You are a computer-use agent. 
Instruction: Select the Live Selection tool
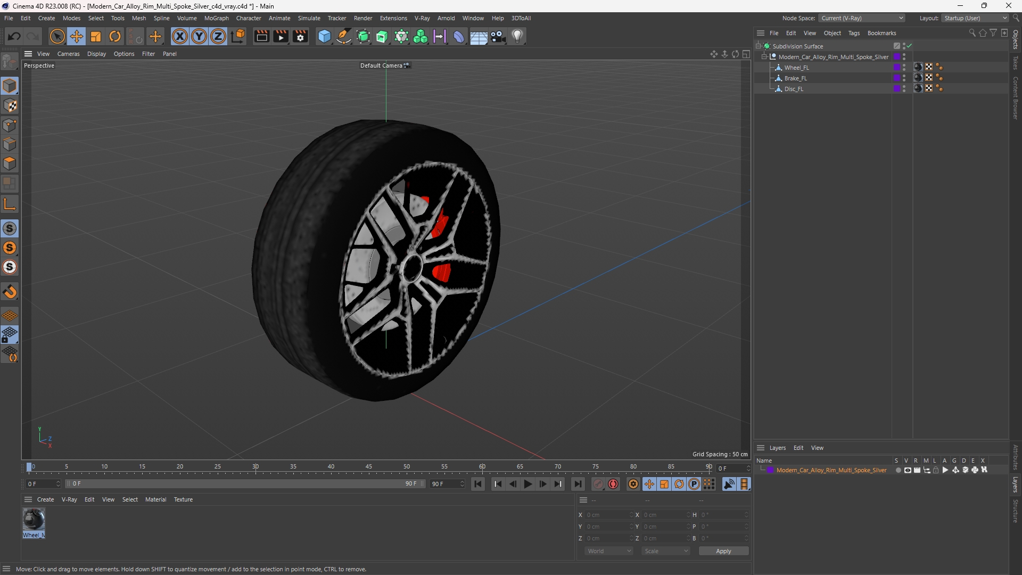point(57,36)
